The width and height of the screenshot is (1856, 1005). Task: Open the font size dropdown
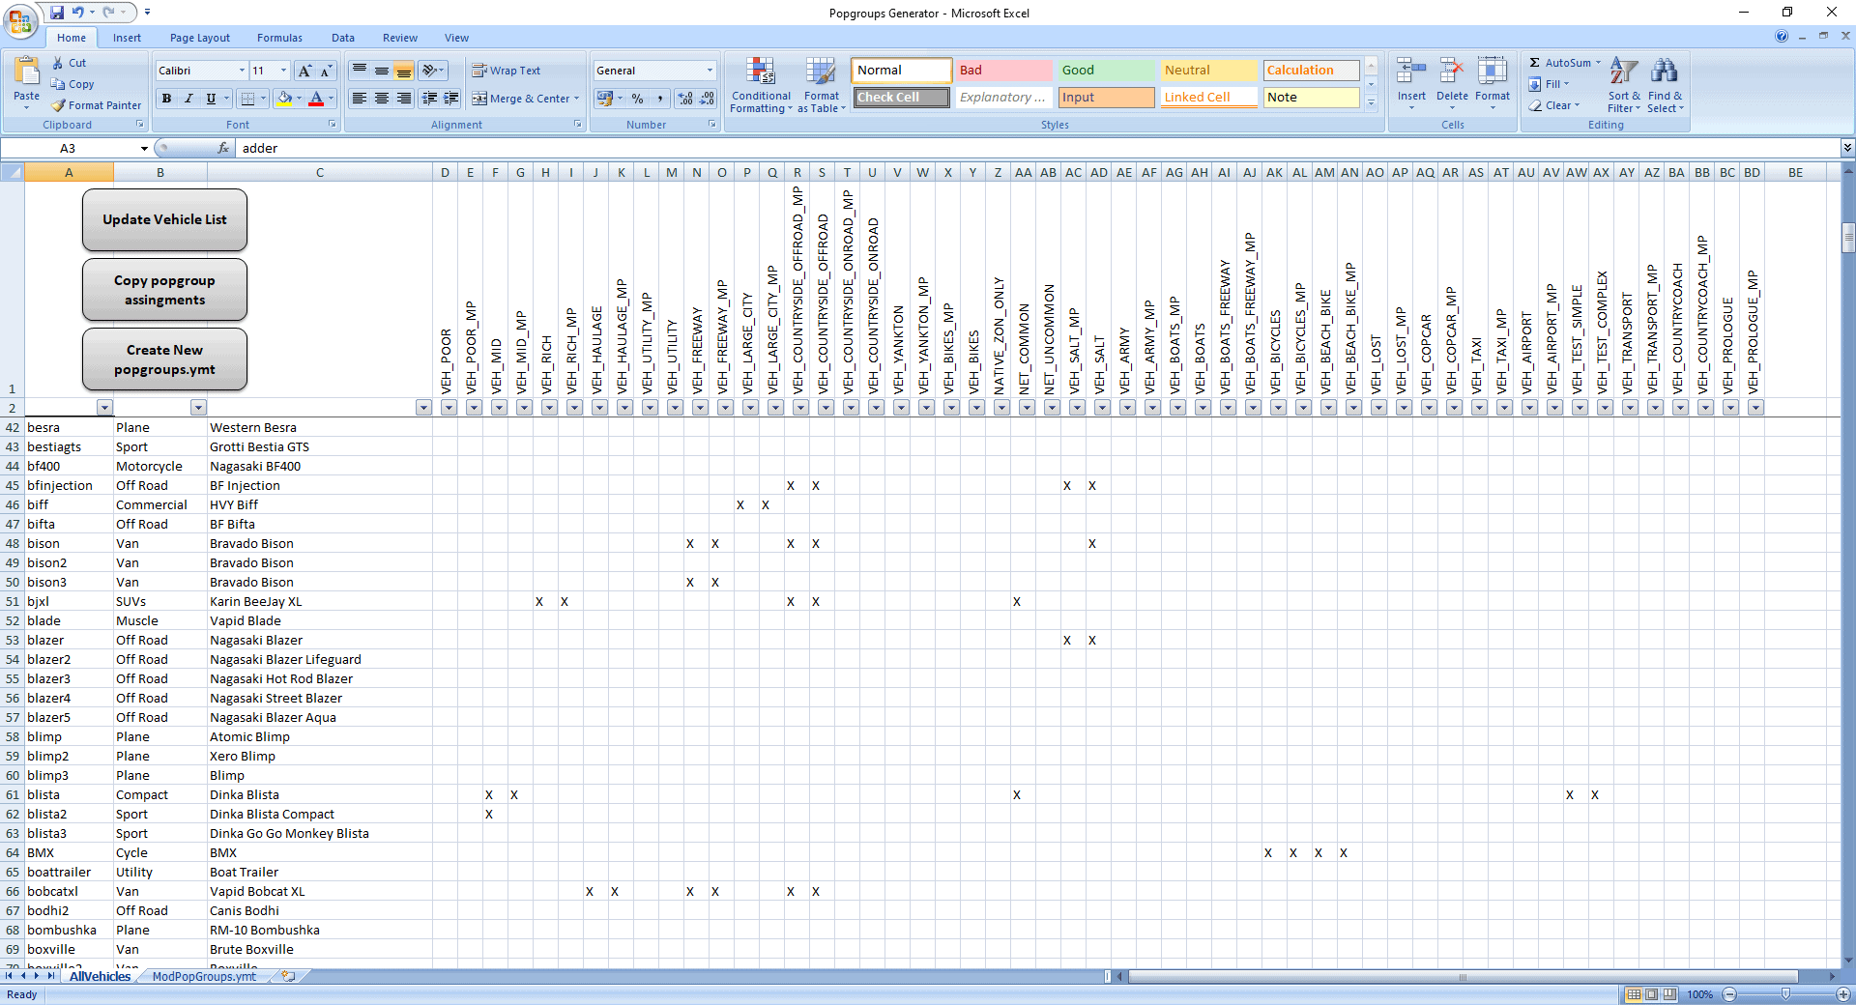(283, 71)
